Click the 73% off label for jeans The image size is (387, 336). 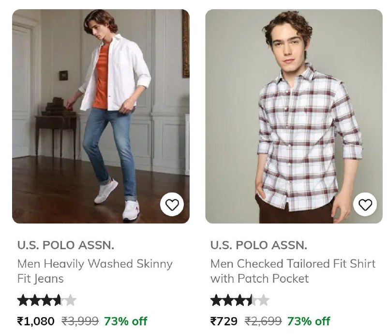[x=125, y=321]
